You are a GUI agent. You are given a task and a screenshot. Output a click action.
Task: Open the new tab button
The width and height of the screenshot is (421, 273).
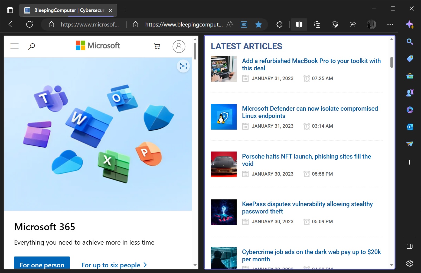tap(124, 10)
